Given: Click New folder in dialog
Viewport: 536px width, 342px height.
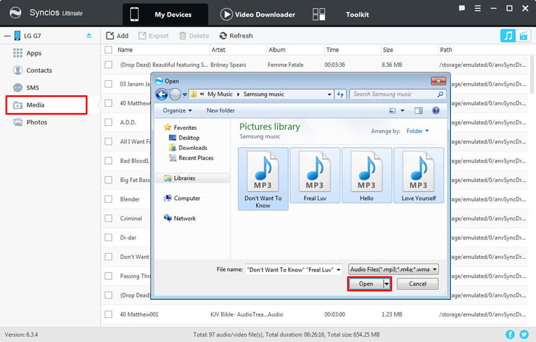Looking at the screenshot, I should click(220, 110).
